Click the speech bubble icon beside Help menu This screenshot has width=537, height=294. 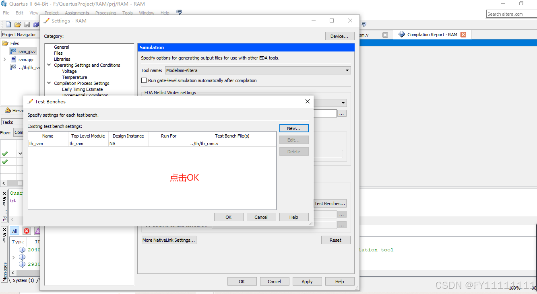pos(179,12)
